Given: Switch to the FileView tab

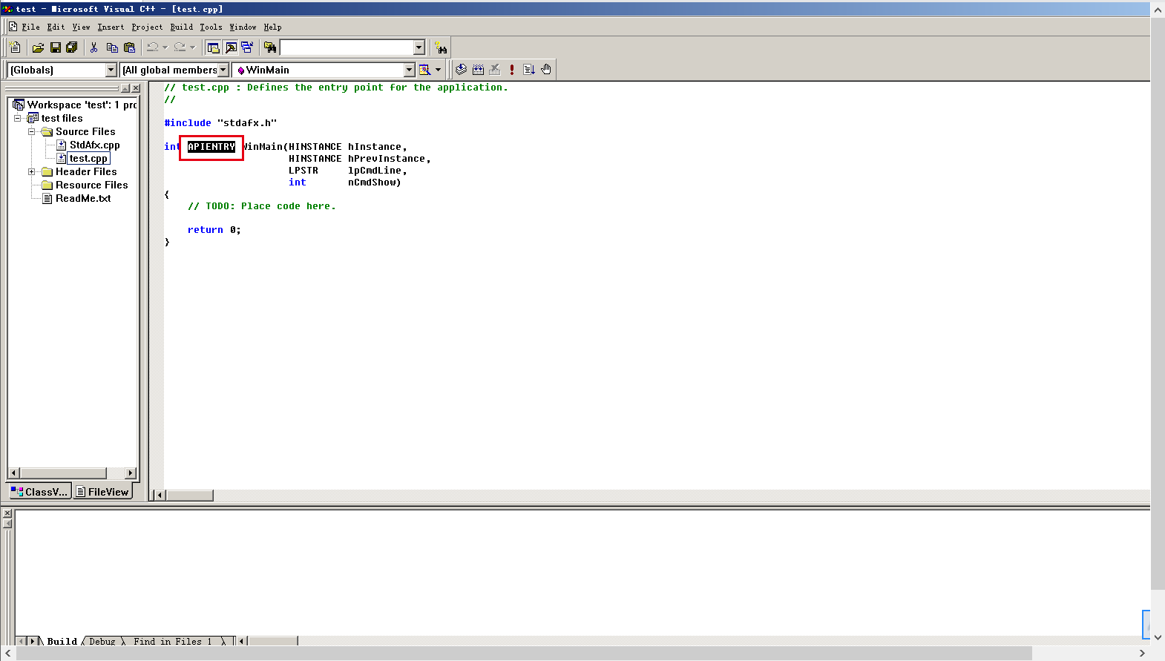Looking at the screenshot, I should click(x=102, y=492).
